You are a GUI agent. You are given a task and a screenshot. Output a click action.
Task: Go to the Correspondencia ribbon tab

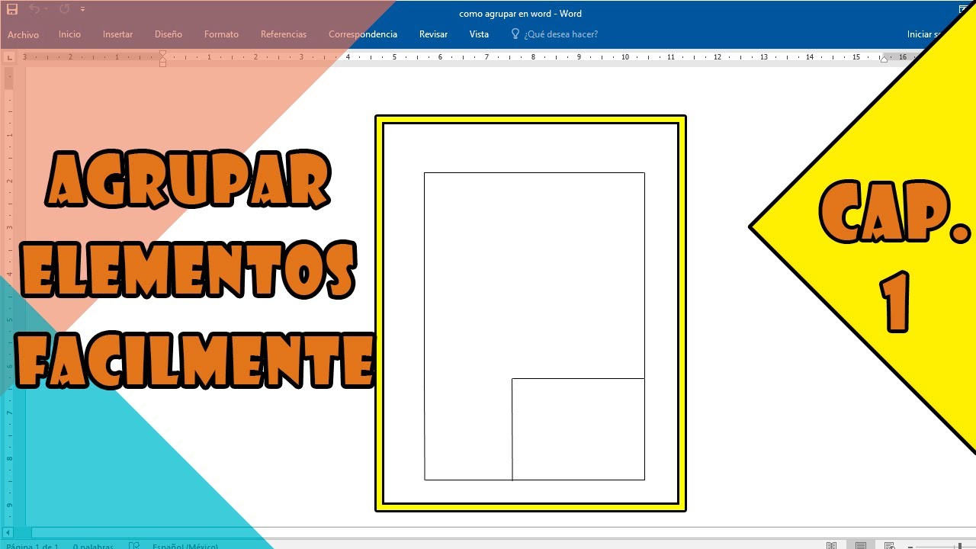click(x=363, y=34)
